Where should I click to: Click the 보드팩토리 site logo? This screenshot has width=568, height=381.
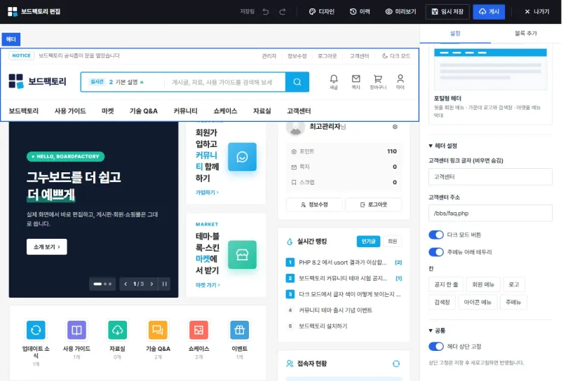point(38,81)
